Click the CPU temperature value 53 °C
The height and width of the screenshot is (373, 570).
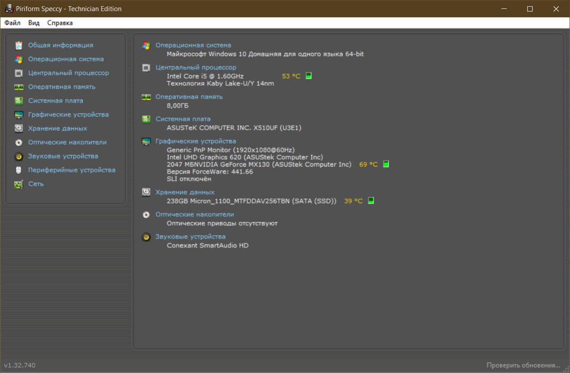tap(291, 76)
